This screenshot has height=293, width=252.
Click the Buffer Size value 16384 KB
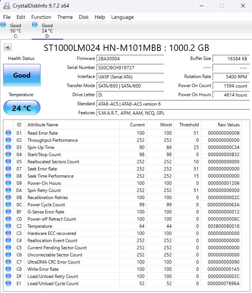coord(231,58)
